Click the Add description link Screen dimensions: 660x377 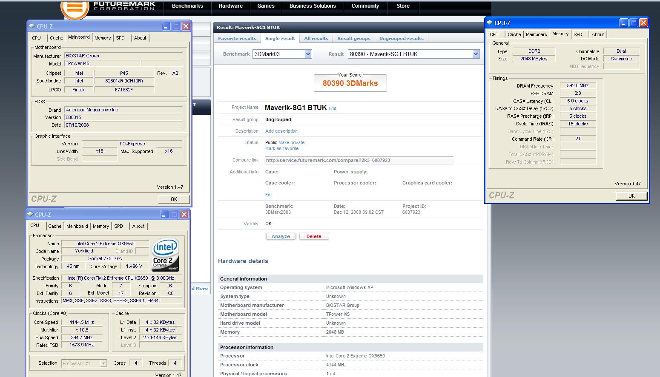(x=281, y=131)
